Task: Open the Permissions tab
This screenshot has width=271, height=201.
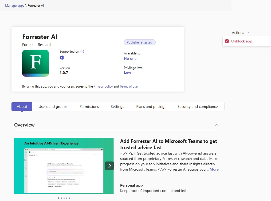Action: click(89, 107)
